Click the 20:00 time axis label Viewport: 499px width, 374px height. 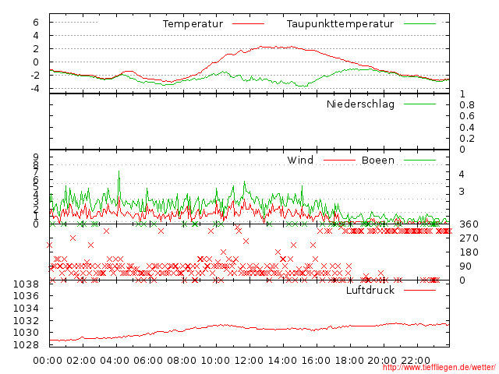coord(382,361)
